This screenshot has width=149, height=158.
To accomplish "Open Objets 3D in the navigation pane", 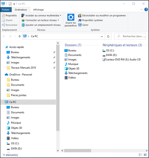I will coord(14,128).
